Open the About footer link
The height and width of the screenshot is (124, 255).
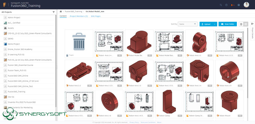159,122
